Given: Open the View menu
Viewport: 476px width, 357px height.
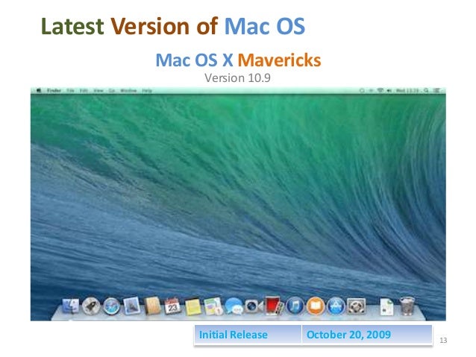Looking at the screenshot, I should pos(98,90).
